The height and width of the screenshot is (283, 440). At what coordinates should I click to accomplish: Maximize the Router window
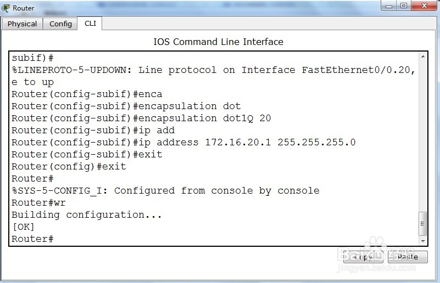404,5
